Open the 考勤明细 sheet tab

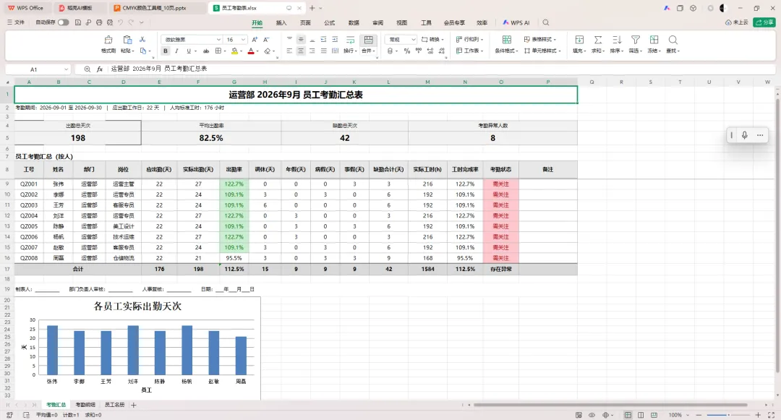point(85,405)
